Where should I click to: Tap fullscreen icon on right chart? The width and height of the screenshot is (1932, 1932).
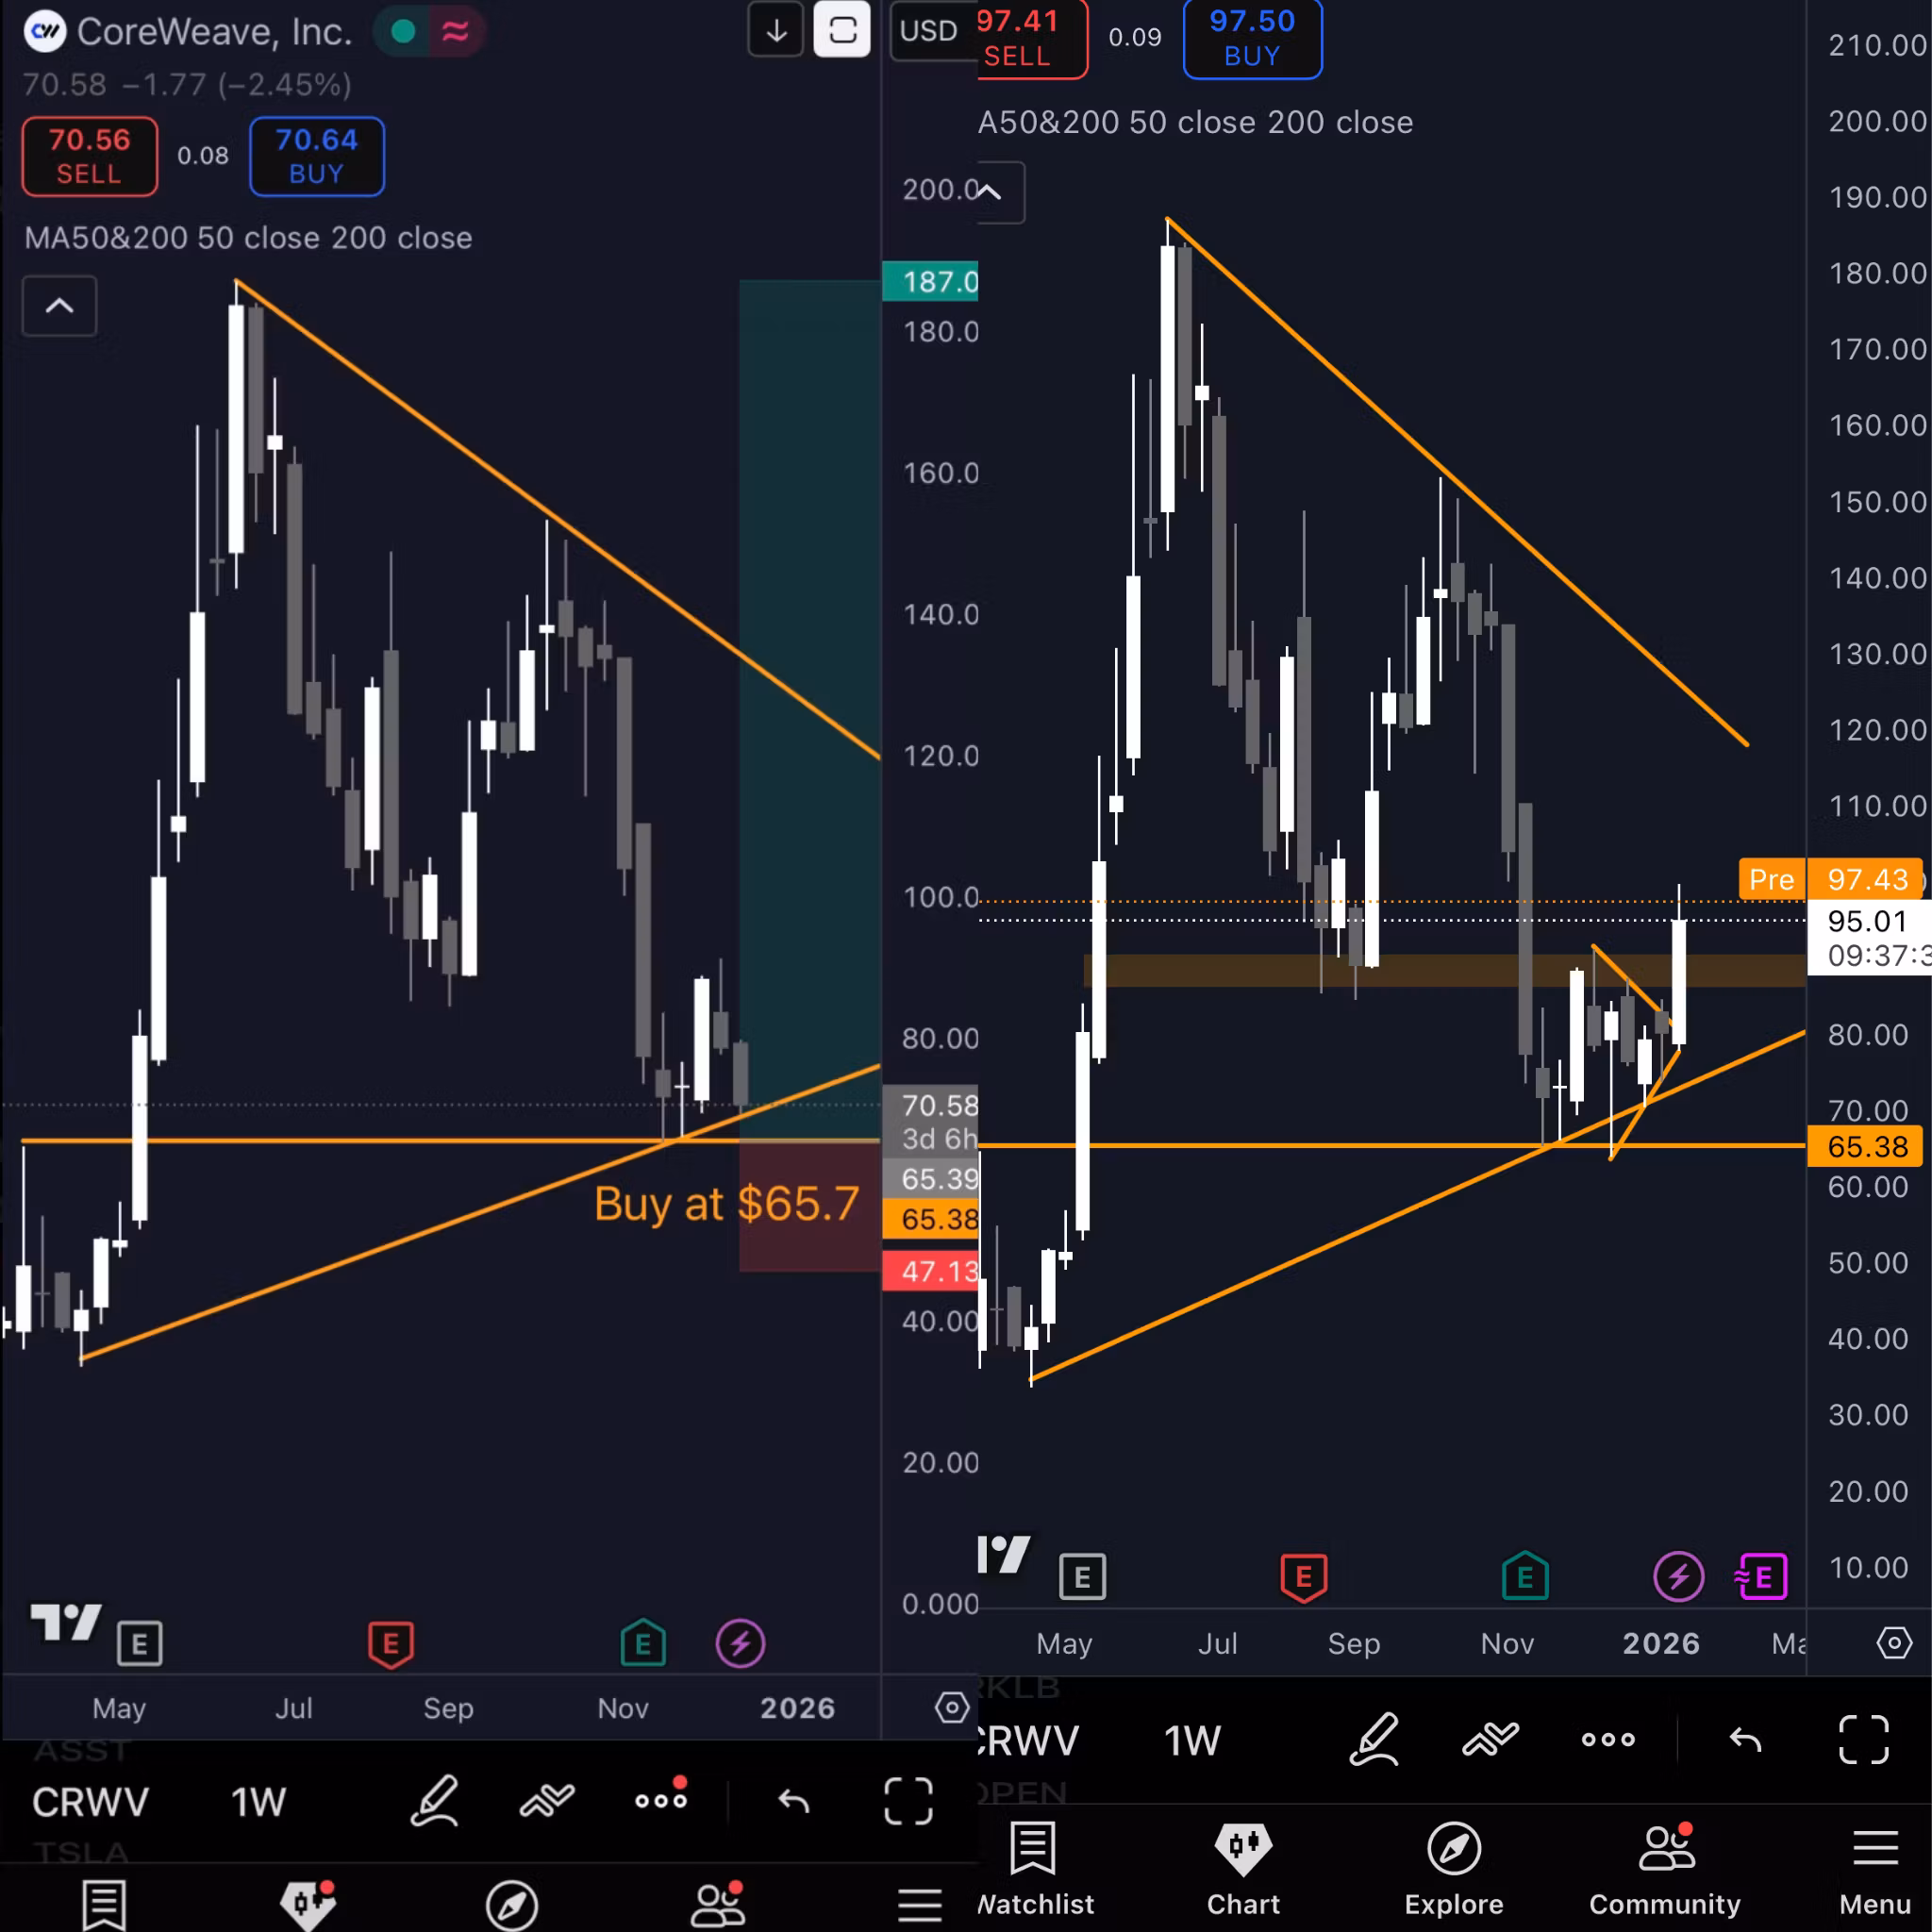pos(1863,1740)
